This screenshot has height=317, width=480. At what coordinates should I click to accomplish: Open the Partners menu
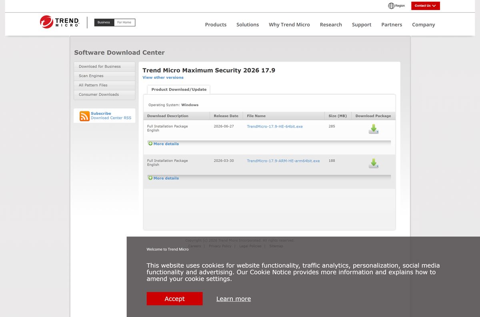click(392, 24)
